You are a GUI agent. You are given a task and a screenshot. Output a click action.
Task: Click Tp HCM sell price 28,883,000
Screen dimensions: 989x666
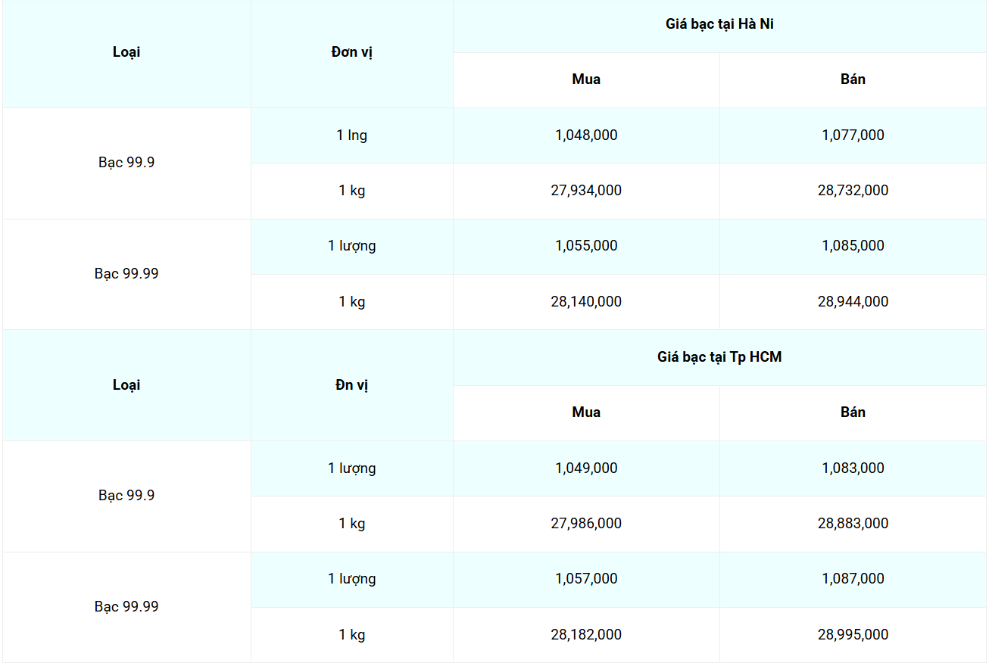pos(853,524)
